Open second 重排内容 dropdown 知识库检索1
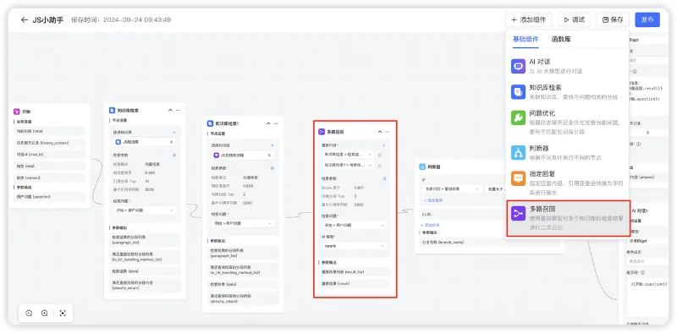This screenshot has height=333, width=677. pyautogui.click(x=348, y=165)
